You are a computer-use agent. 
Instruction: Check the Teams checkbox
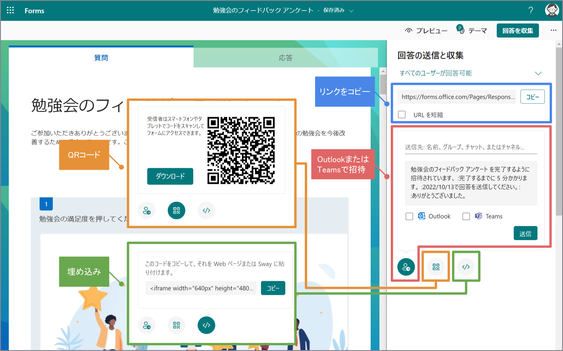[x=466, y=216]
